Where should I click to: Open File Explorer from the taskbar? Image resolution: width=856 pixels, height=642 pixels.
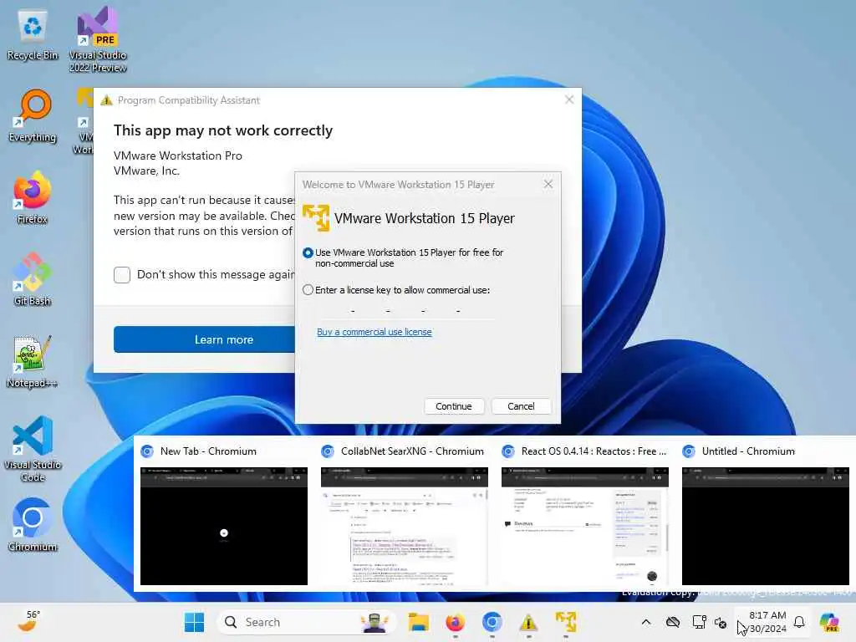click(x=419, y=622)
